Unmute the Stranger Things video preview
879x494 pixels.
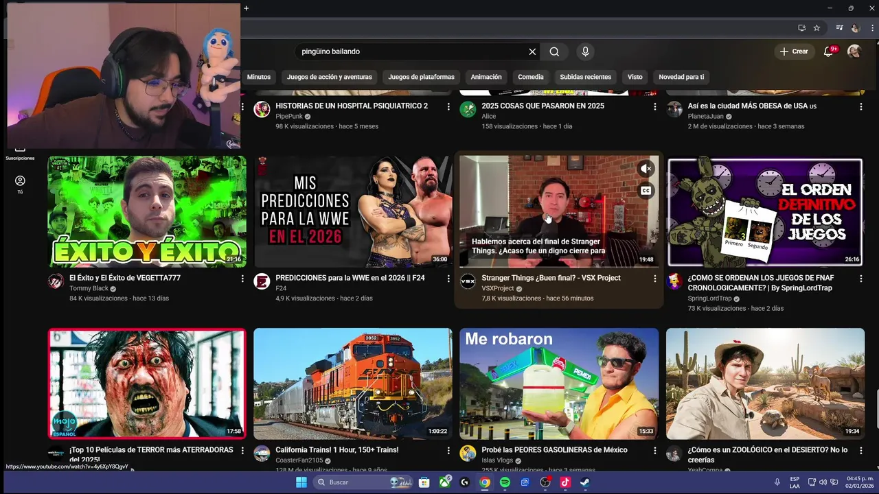click(646, 169)
